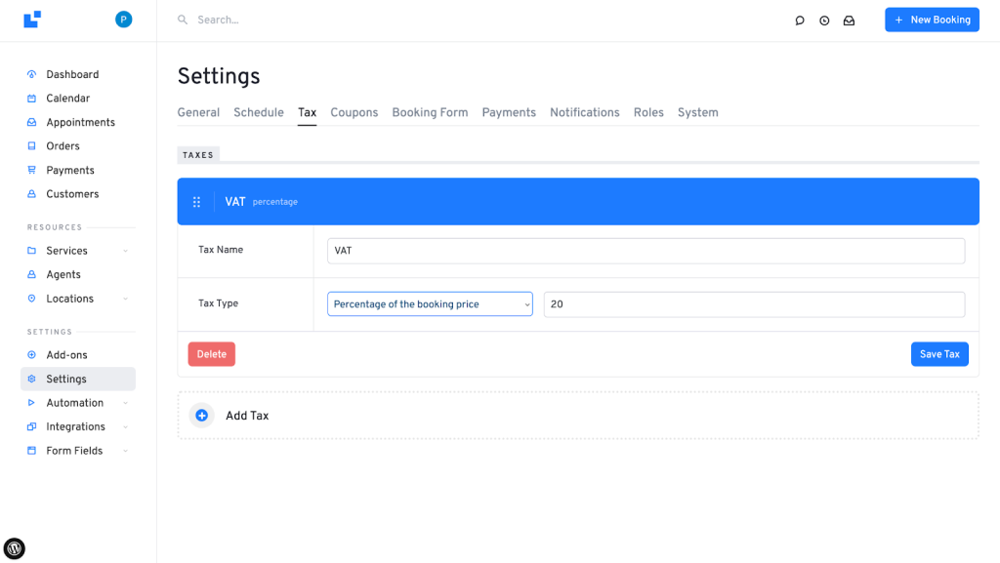
Task: Grab the VAT row drag handle icon
Action: (x=196, y=202)
